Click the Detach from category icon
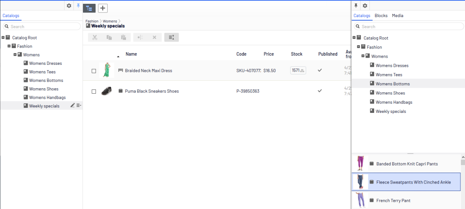465x209 pixels. tap(140, 37)
